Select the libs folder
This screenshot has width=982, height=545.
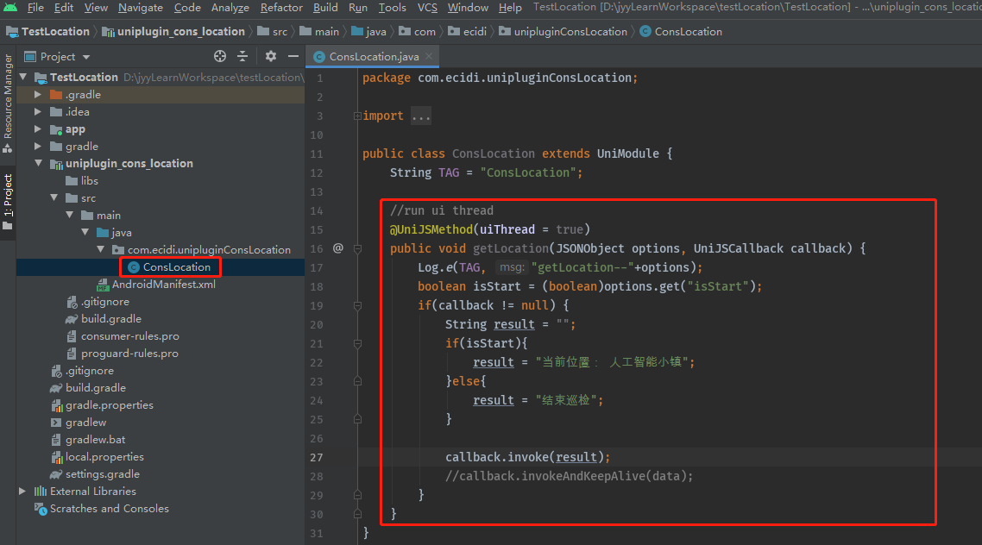(x=81, y=181)
